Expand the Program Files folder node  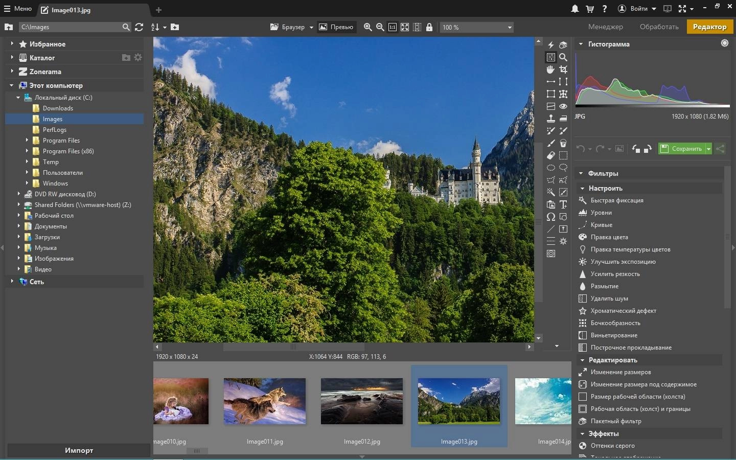tap(27, 140)
